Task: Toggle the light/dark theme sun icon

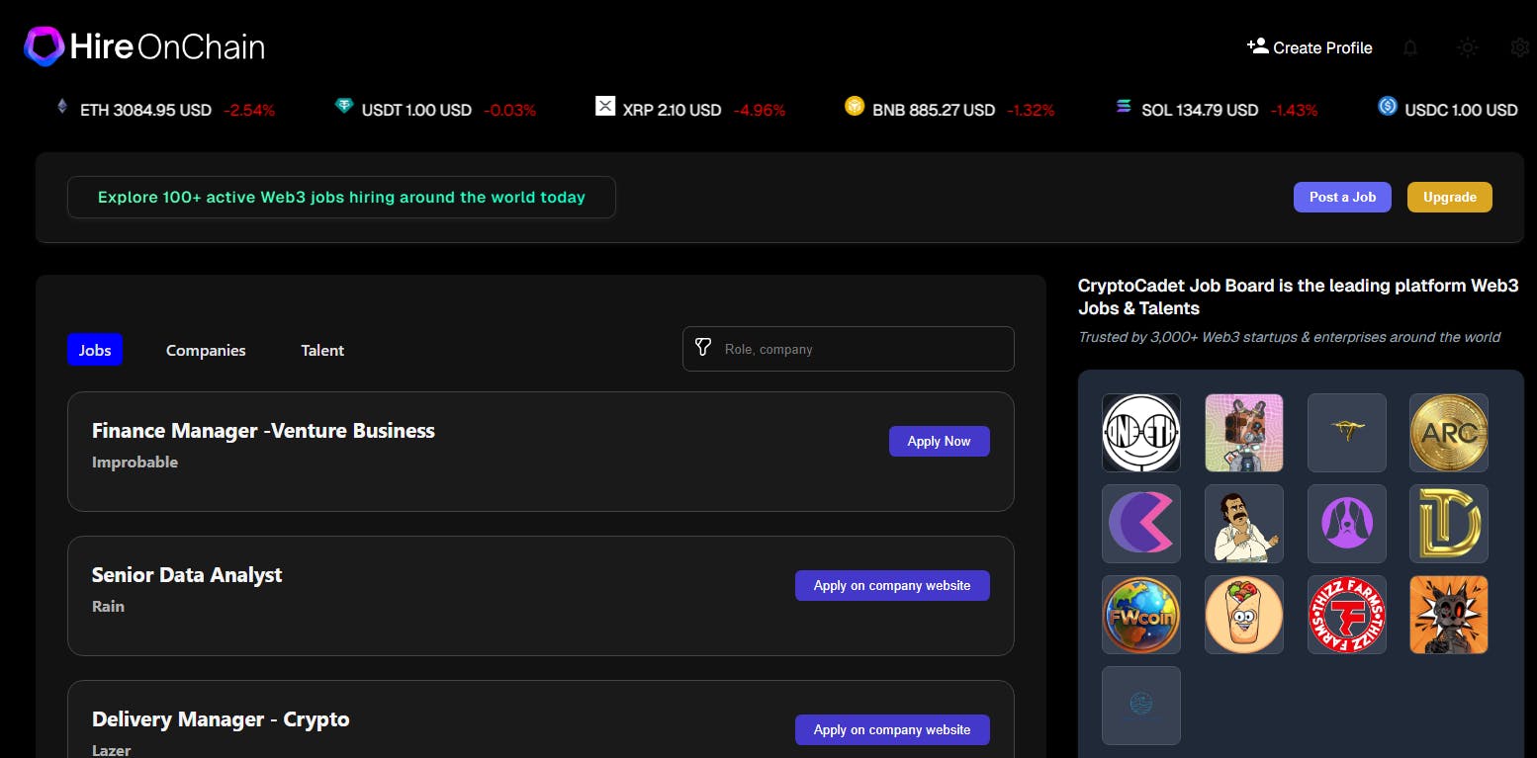Action: coord(1468,47)
